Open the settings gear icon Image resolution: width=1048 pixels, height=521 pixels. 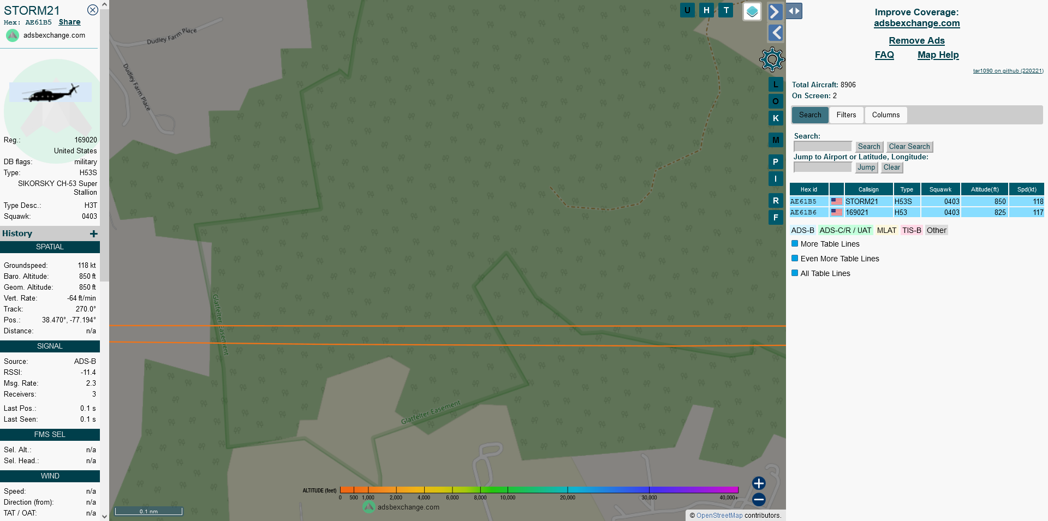(x=772, y=59)
